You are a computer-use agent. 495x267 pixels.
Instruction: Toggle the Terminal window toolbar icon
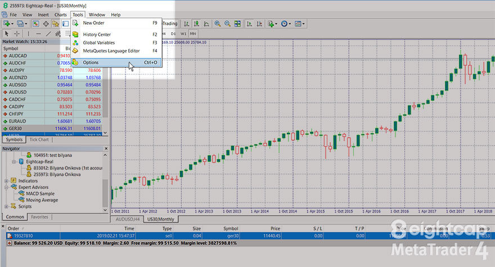(65, 24)
